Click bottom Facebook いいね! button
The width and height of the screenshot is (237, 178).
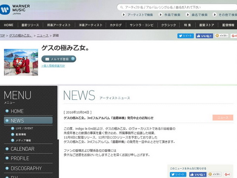point(197,175)
